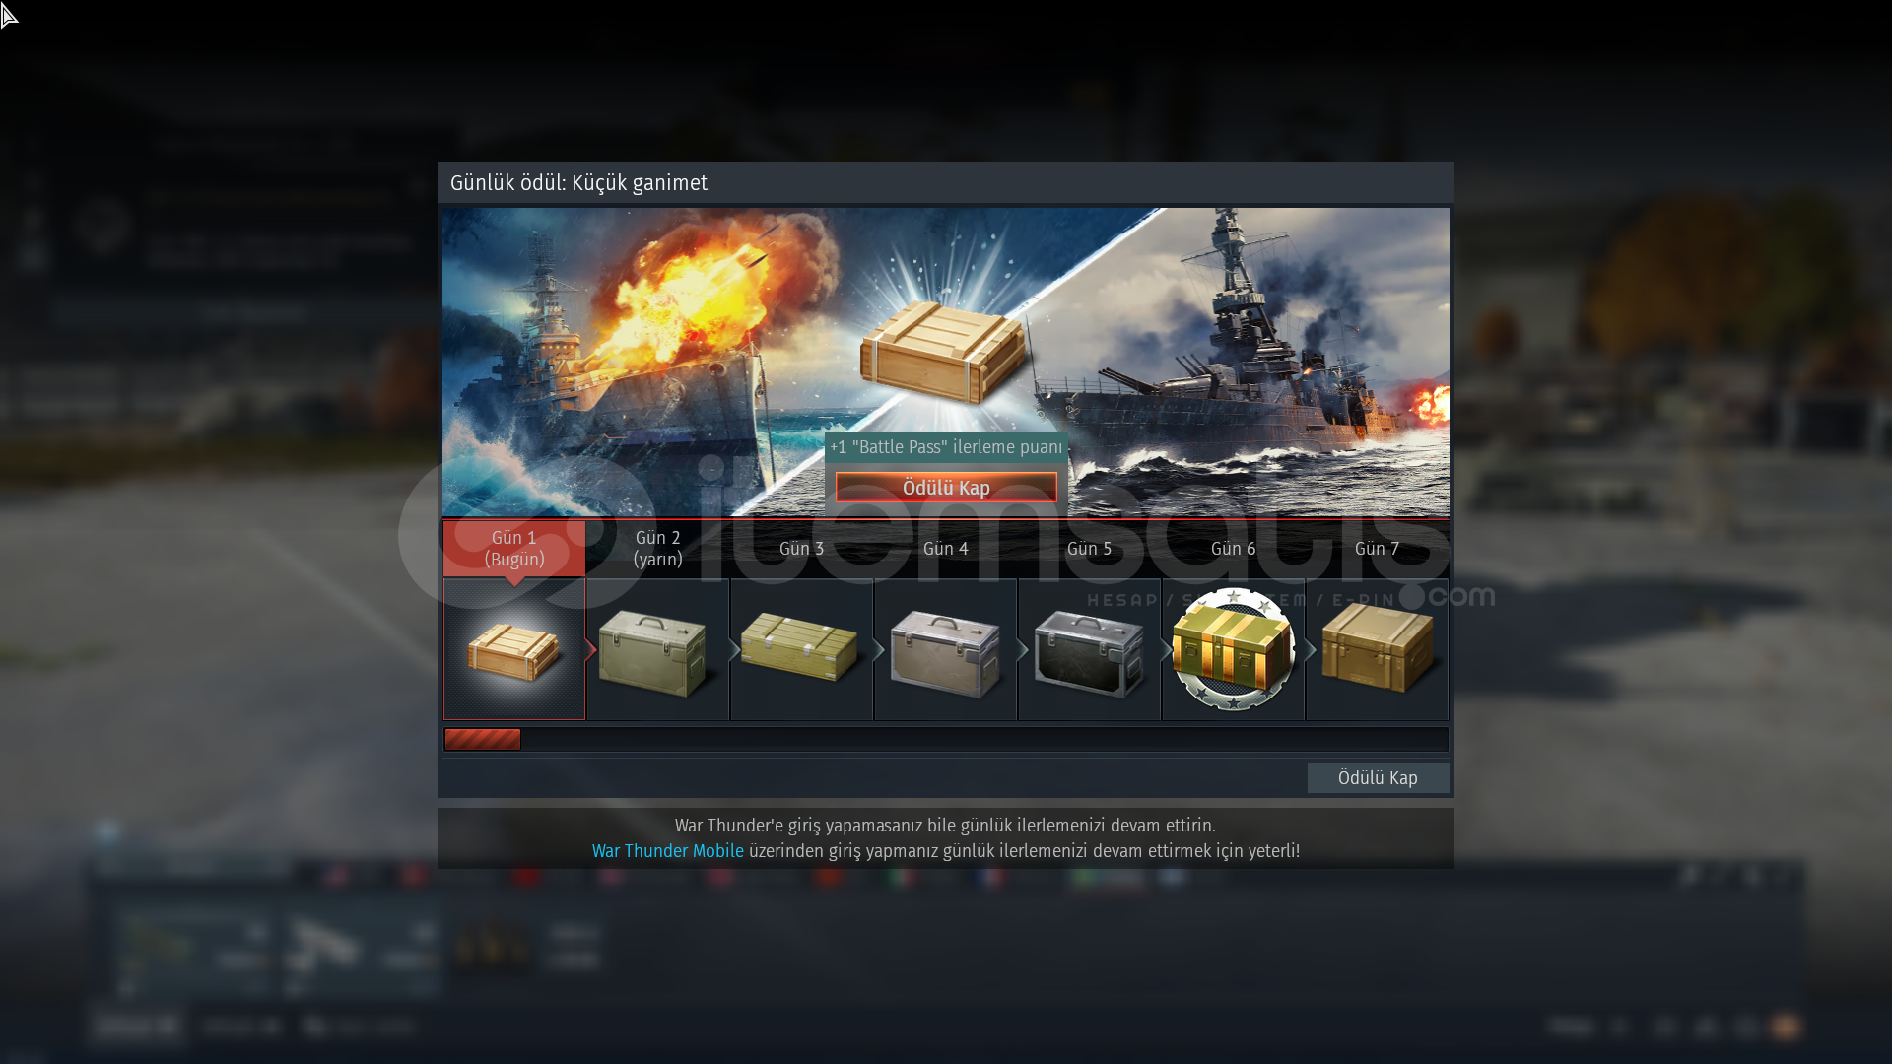Image resolution: width=1892 pixels, height=1064 pixels.
Task: Select the Gün 7 tan crate icon
Action: [x=1378, y=647]
